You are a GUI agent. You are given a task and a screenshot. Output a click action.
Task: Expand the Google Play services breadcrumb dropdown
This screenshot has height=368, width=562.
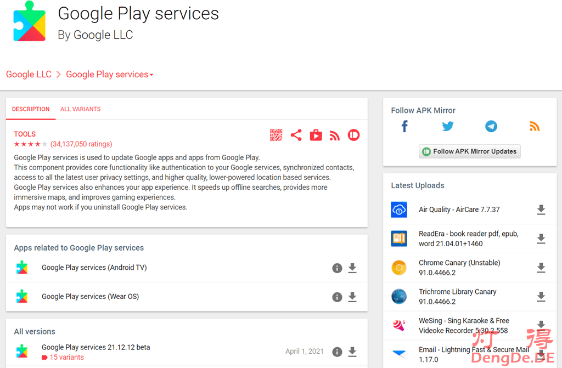[151, 75]
